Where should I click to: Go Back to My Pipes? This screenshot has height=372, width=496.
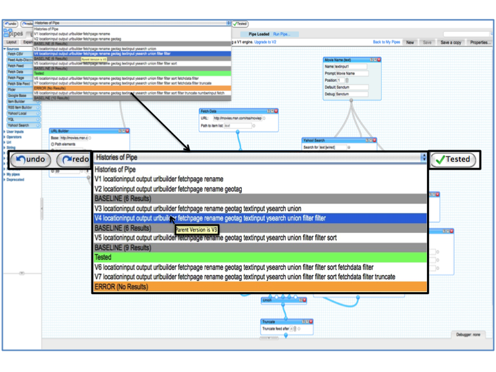(386, 42)
